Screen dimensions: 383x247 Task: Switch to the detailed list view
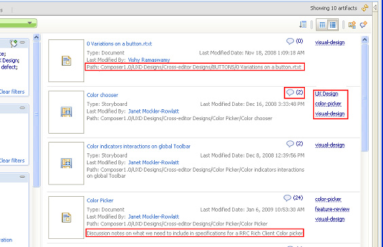point(333,24)
